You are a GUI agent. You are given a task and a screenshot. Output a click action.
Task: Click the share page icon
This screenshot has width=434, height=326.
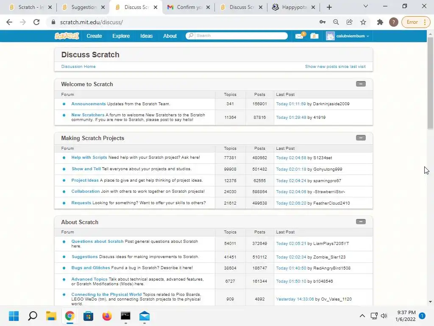click(x=350, y=22)
